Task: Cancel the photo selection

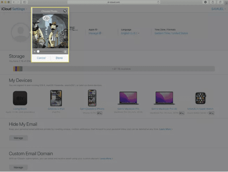Action: [x=41, y=58]
